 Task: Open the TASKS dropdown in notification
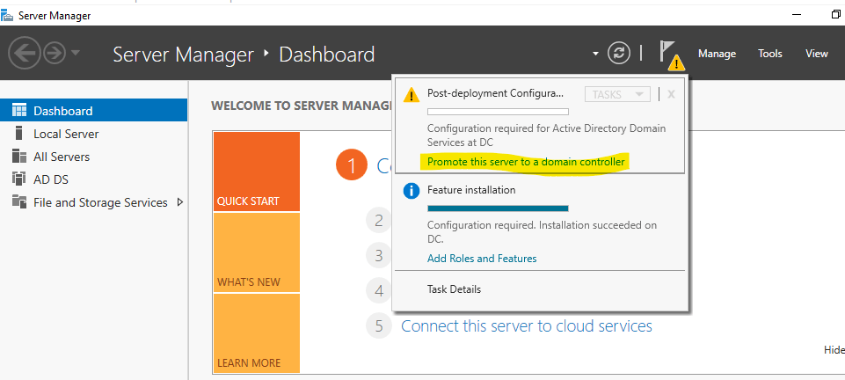[617, 94]
